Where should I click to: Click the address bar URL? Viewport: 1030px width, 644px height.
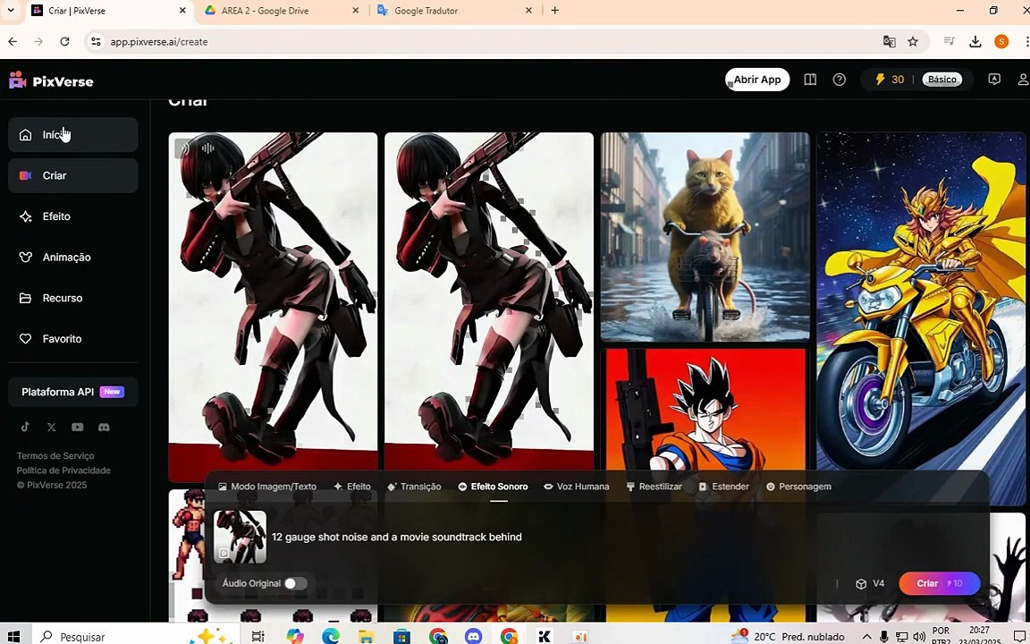click(159, 41)
